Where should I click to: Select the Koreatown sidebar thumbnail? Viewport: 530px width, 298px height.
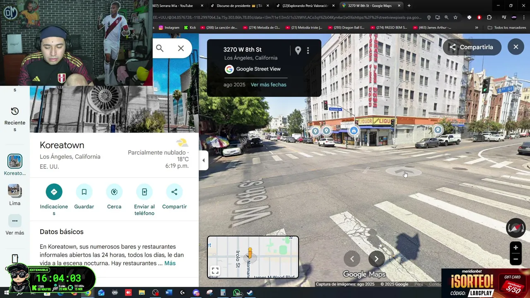click(15, 161)
